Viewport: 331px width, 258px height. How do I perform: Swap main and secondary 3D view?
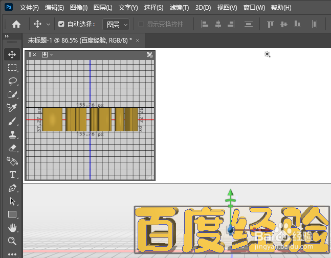click(x=149, y=54)
